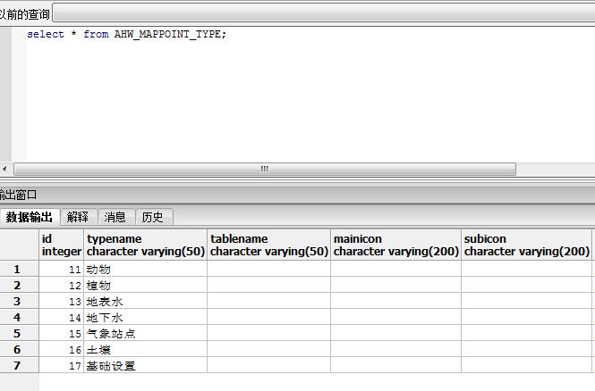
Task: Select row header 1
Action: click(19, 269)
